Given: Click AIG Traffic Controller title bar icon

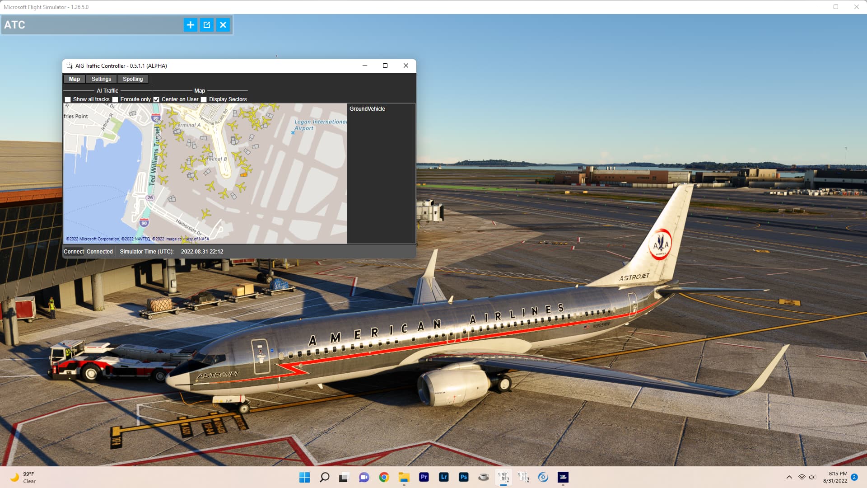Looking at the screenshot, I should [70, 66].
